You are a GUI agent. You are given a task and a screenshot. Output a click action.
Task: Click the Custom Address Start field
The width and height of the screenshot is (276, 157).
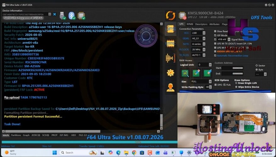click(233, 68)
